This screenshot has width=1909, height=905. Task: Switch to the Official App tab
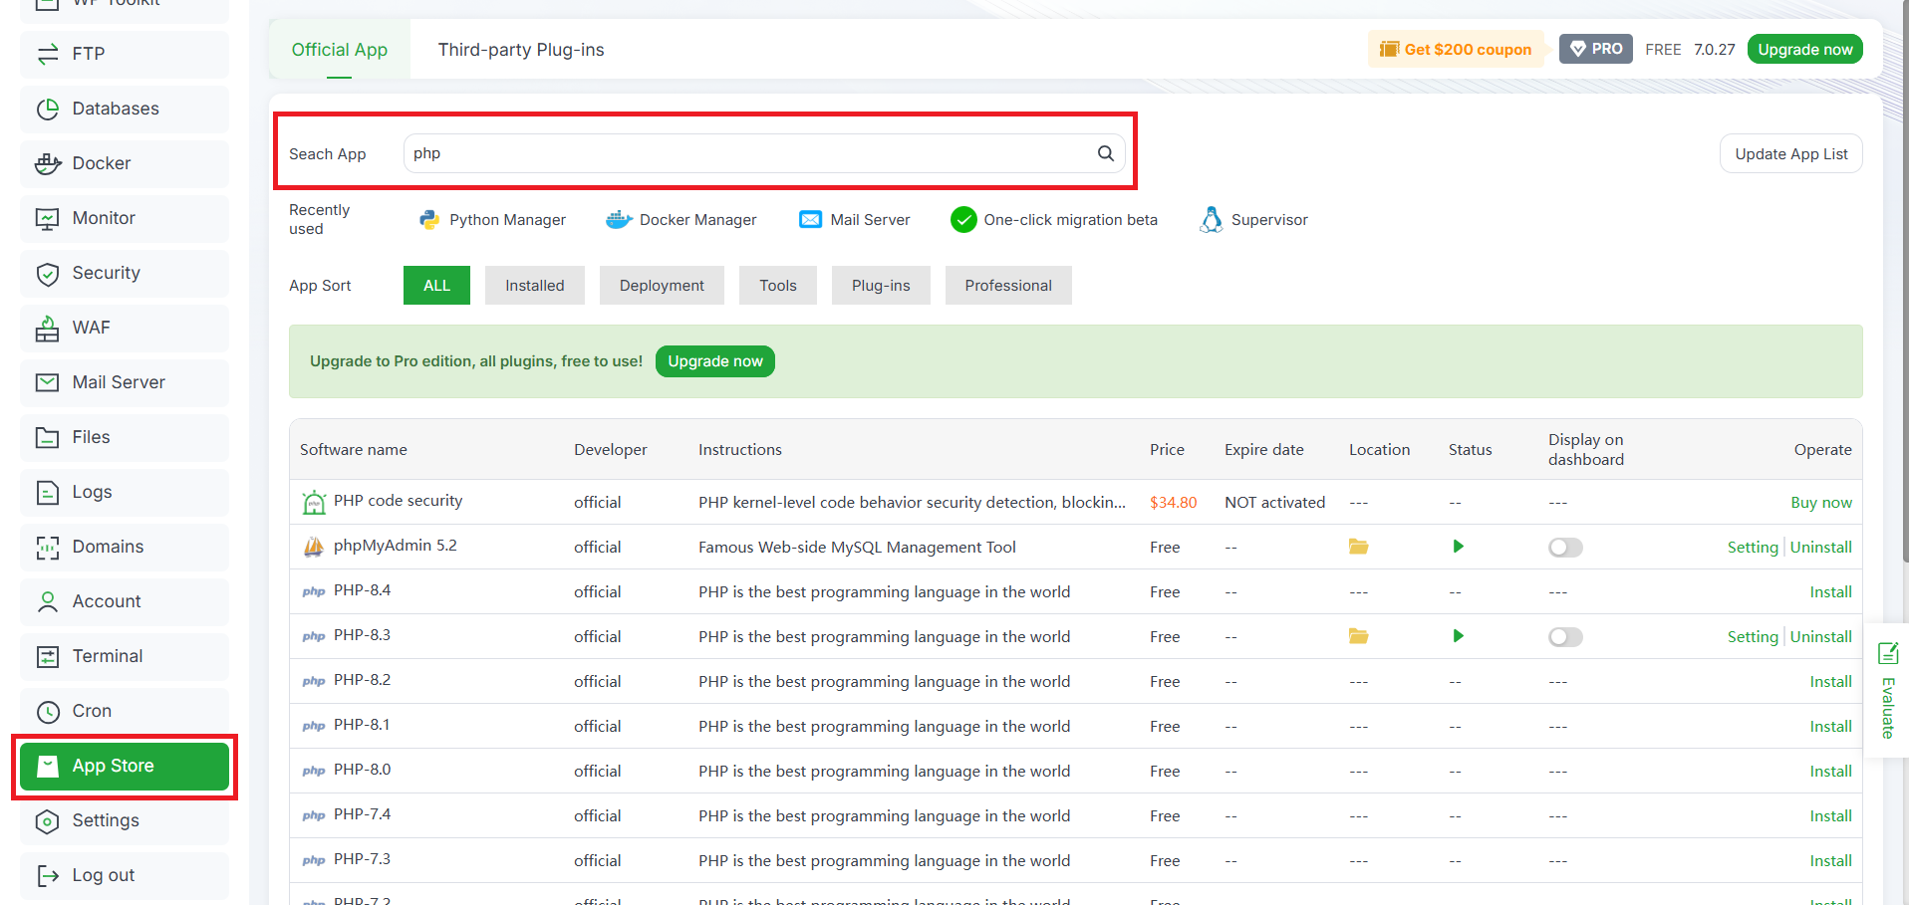click(340, 50)
